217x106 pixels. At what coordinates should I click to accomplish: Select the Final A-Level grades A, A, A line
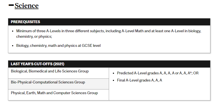[140, 80]
